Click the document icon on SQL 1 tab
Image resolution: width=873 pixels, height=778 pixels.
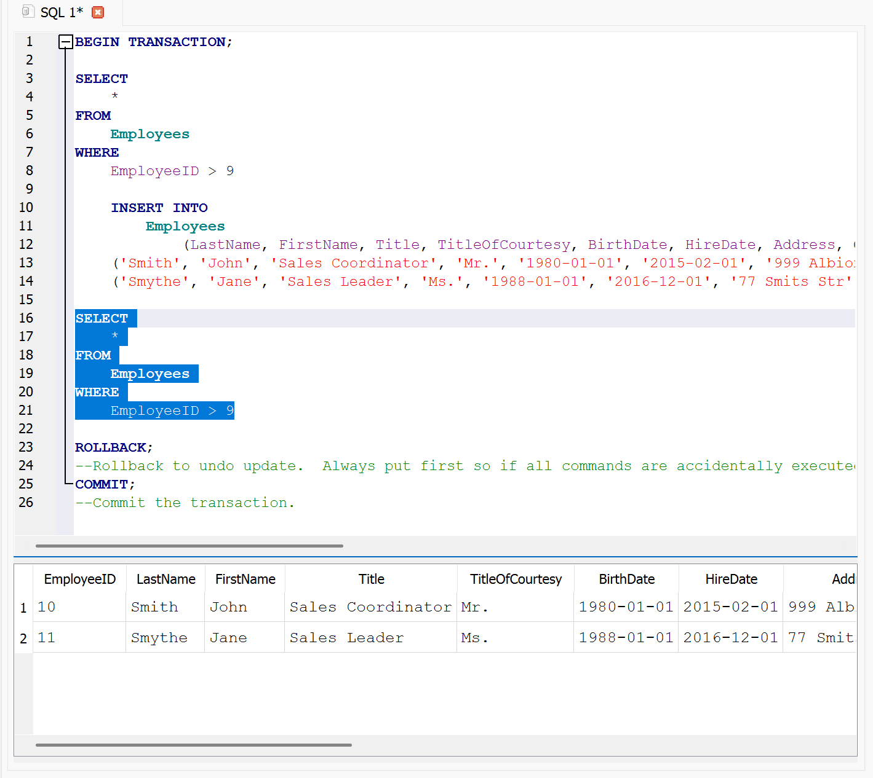[28, 12]
